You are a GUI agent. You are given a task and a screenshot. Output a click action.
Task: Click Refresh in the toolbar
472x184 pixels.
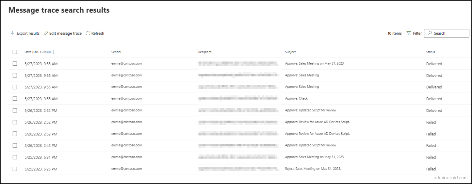click(97, 33)
